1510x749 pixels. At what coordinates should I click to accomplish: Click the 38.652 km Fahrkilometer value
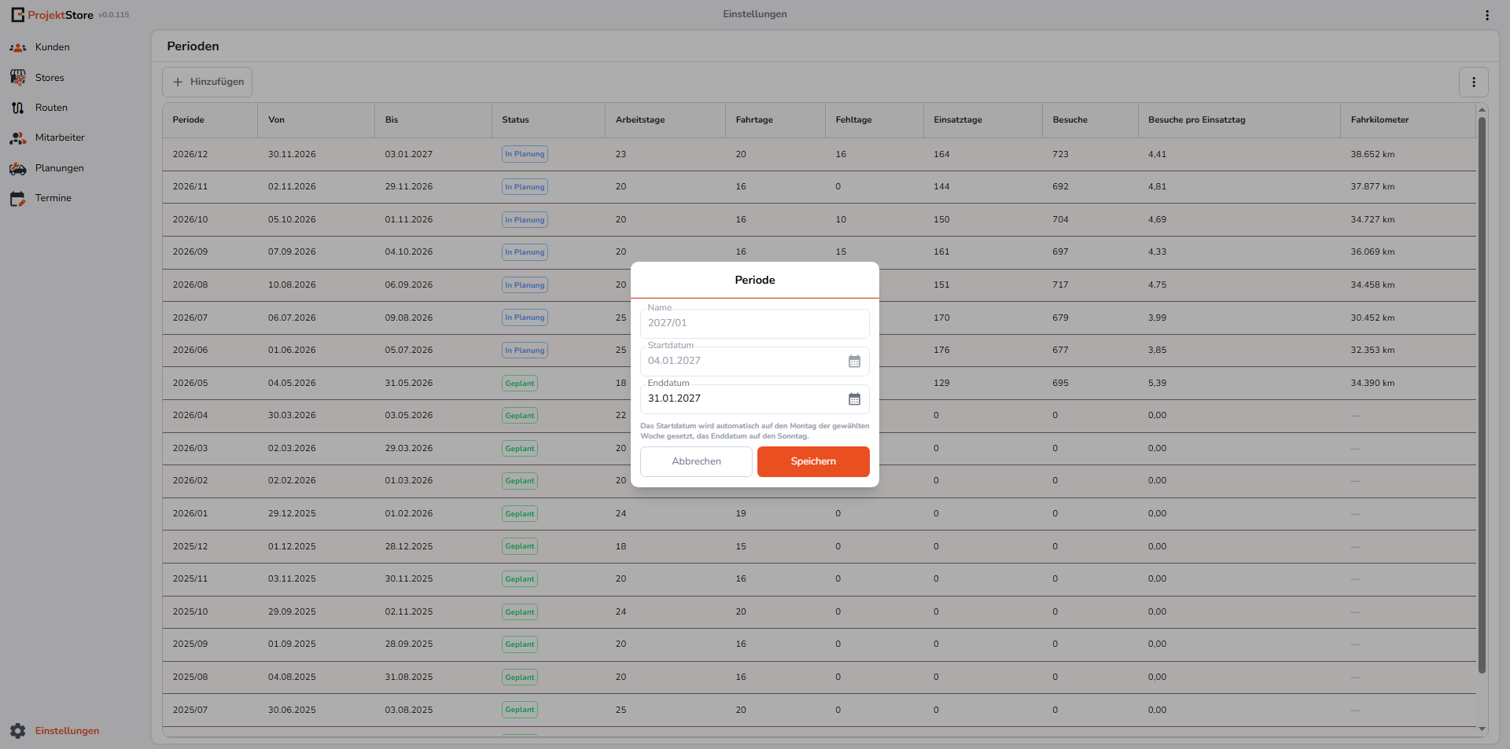(x=1372, y=155)
